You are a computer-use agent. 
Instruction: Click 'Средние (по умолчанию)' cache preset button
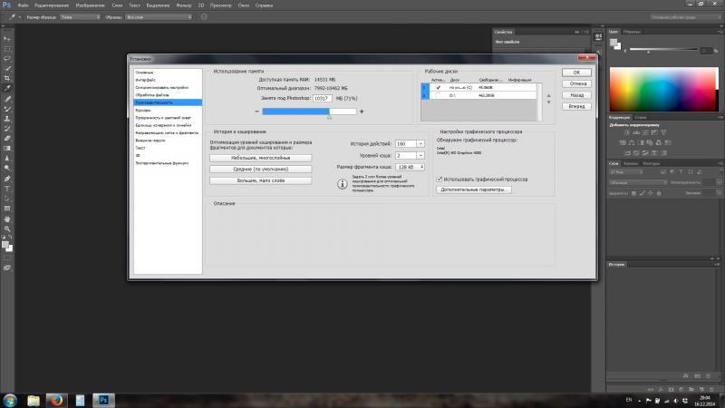260,170
